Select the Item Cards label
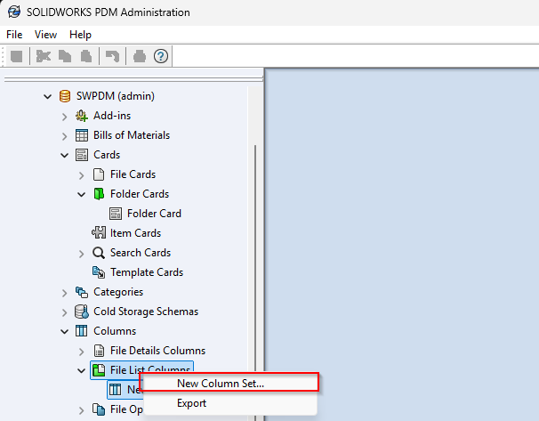 [135, 233]
